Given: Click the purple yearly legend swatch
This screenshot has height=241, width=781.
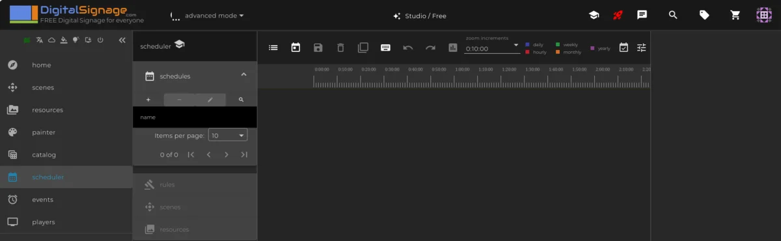Looking at the screenshot, I should click(x=592, y=48).
